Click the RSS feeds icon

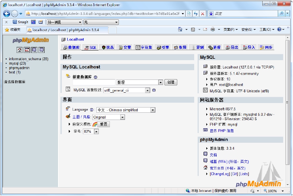193,29
